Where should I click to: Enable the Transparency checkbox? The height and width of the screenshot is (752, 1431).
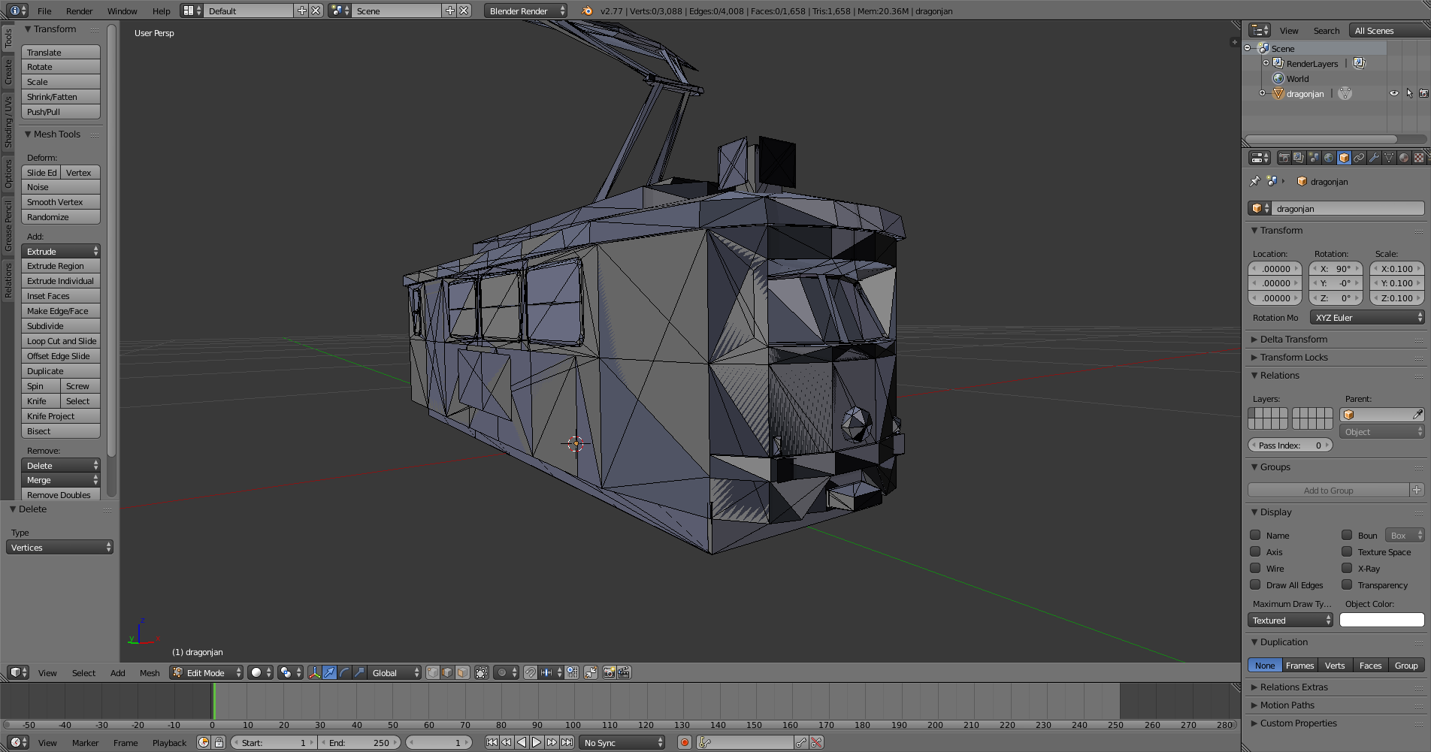click(1347, 584)
